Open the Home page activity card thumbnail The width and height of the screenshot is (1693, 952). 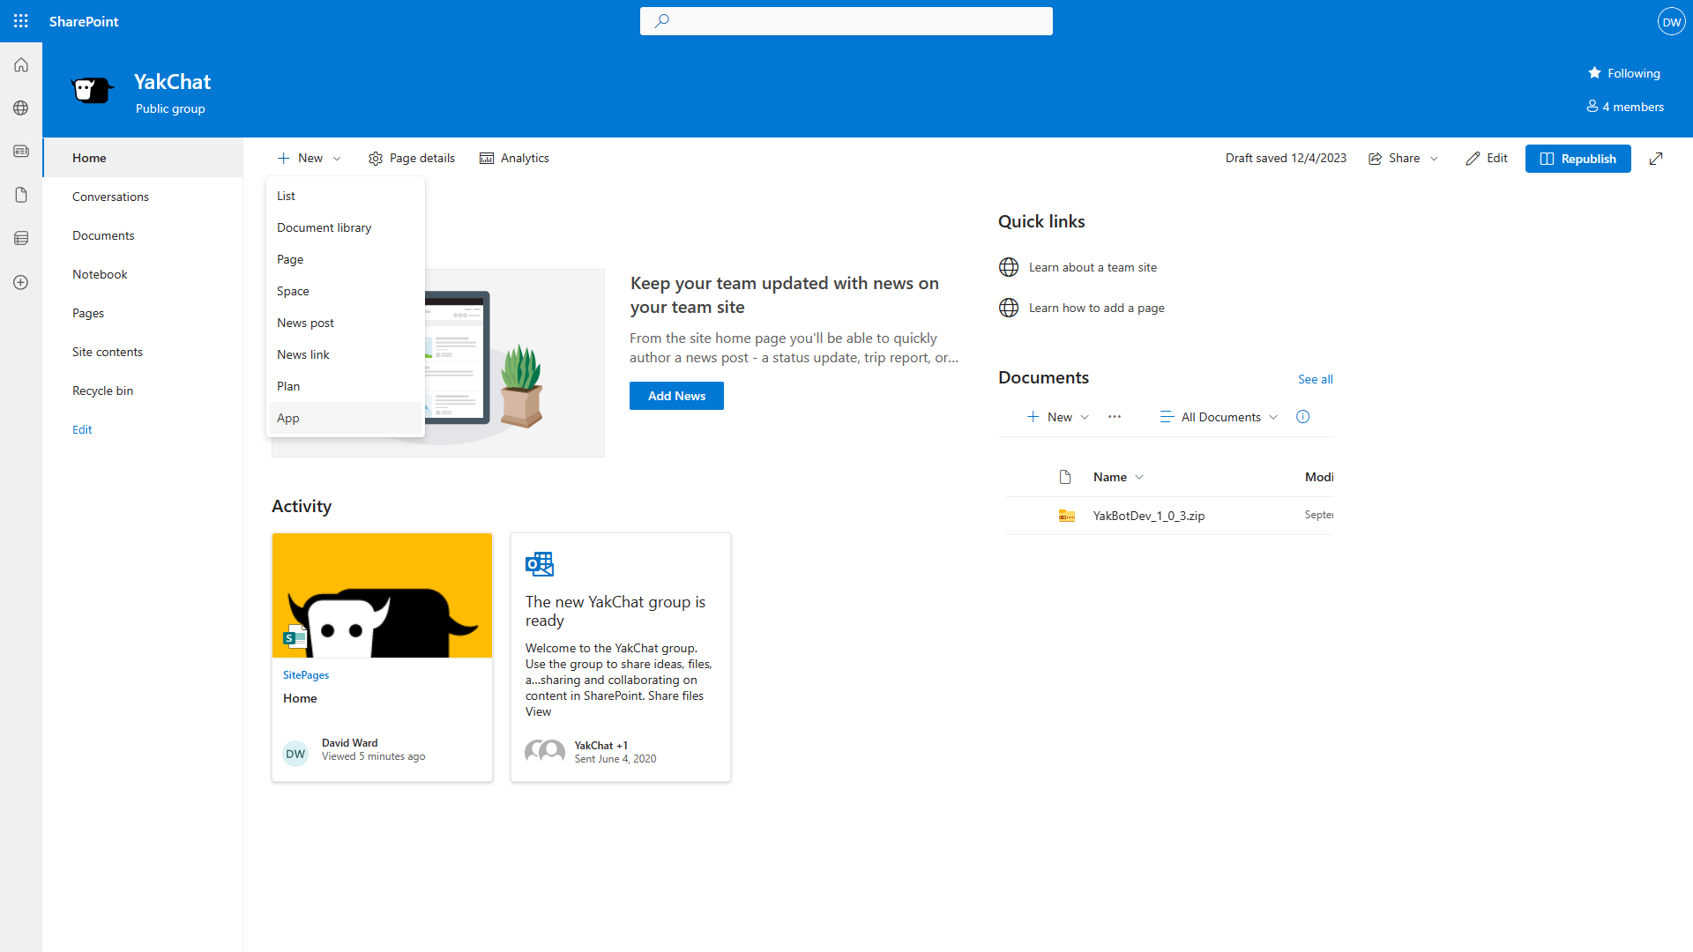382,595
